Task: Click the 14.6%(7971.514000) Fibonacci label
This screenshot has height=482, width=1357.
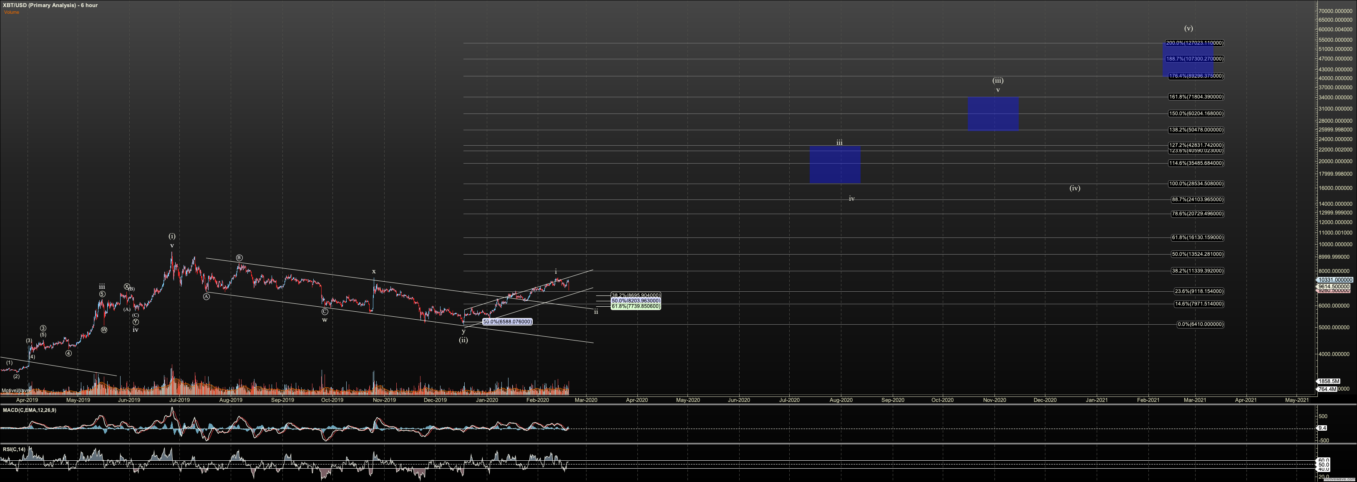Action: 1199,304
